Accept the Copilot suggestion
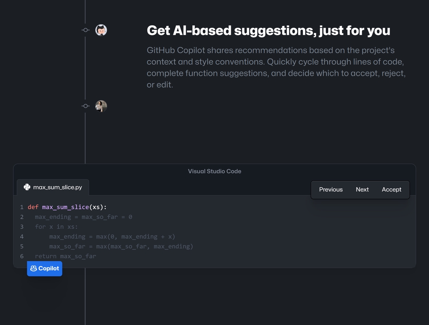 pos(391,189)
